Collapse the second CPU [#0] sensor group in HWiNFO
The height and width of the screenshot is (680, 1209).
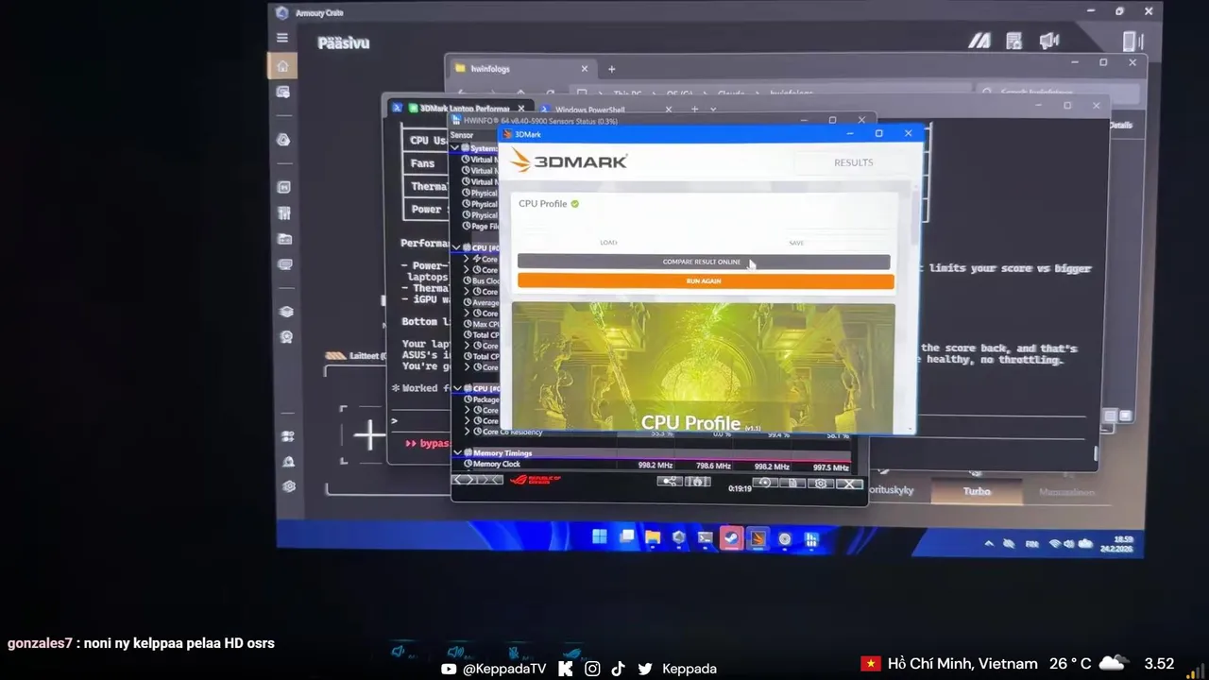tap(457, 388)
